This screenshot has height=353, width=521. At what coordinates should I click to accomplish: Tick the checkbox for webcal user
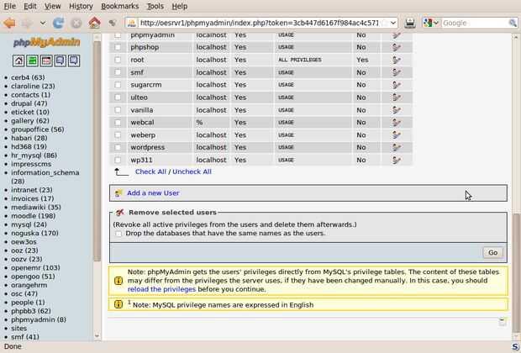pyautogui.click(x=118, y=123)
